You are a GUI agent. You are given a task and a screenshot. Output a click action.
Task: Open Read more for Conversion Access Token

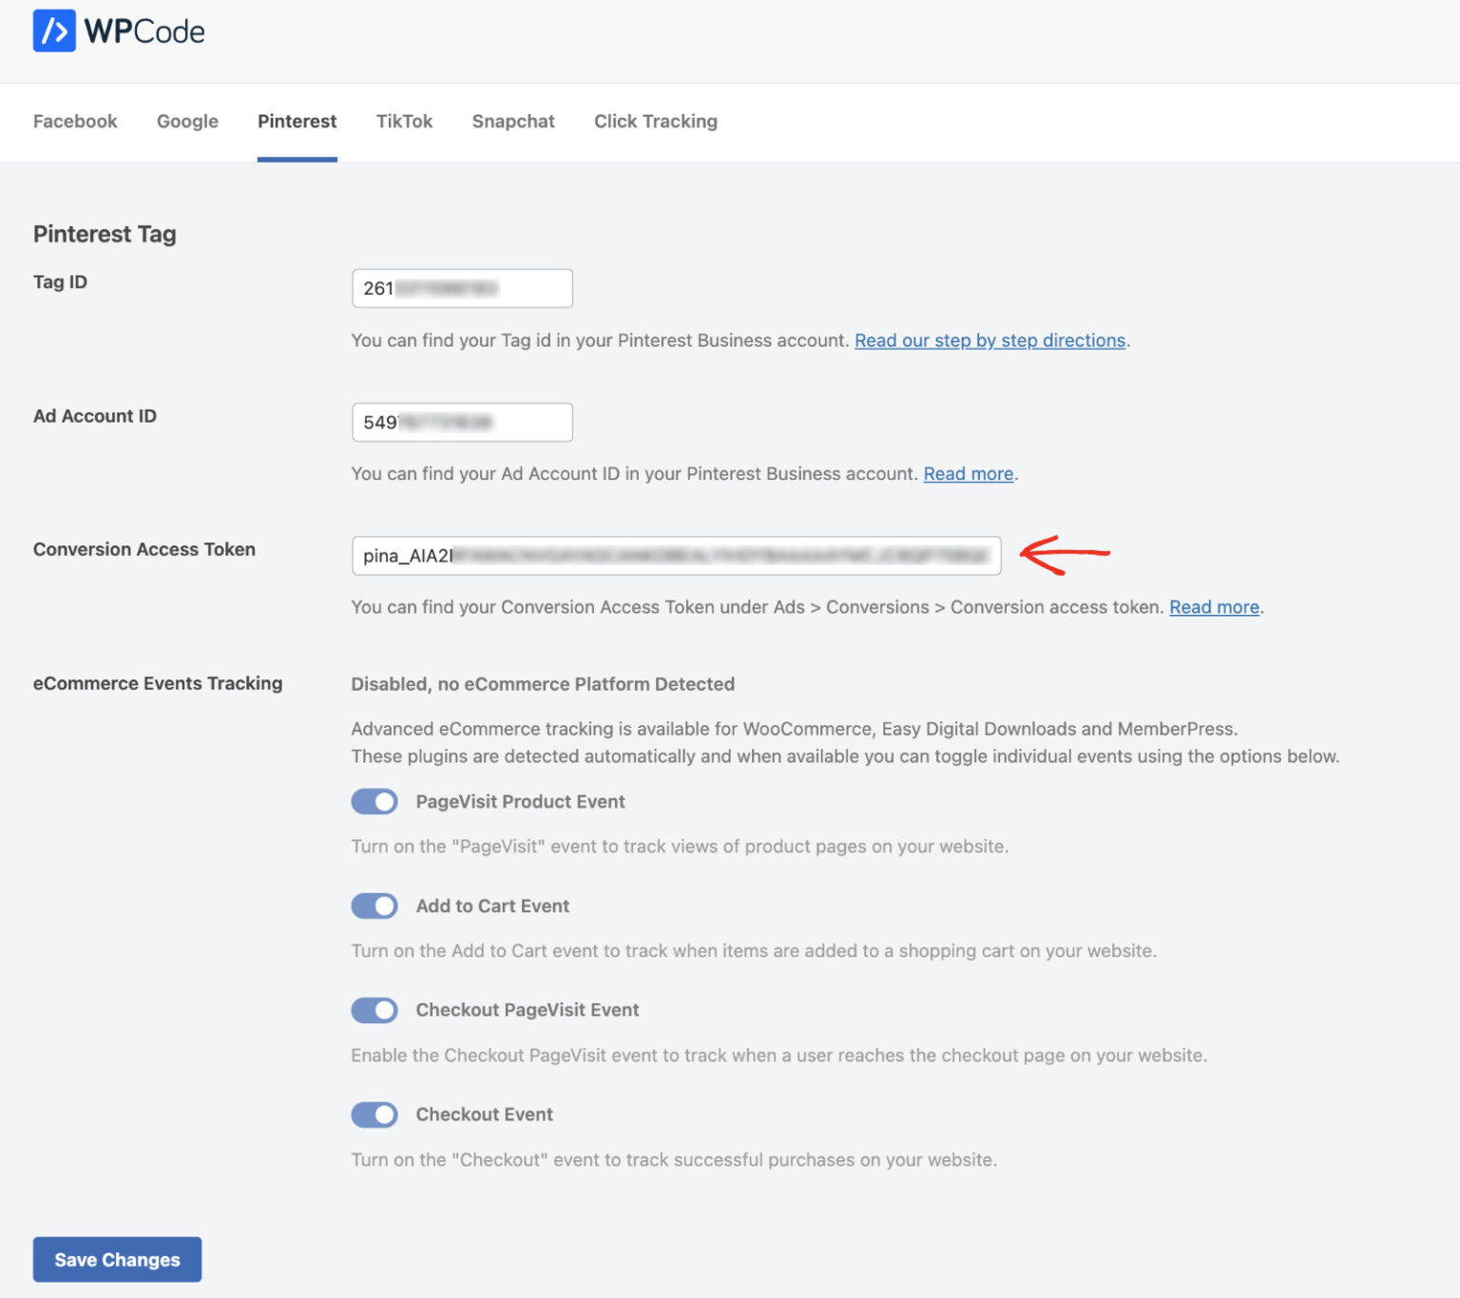(1213, 607)
